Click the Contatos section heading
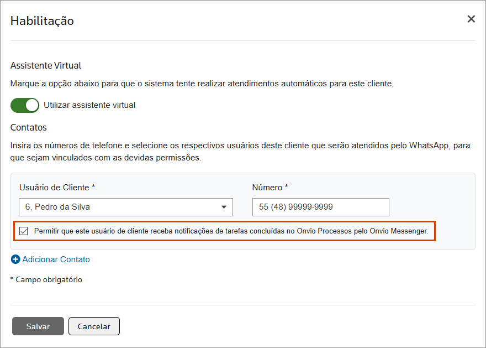Image resolution: width=486 pixels, height=348 pixels. (x=29, y=127)
